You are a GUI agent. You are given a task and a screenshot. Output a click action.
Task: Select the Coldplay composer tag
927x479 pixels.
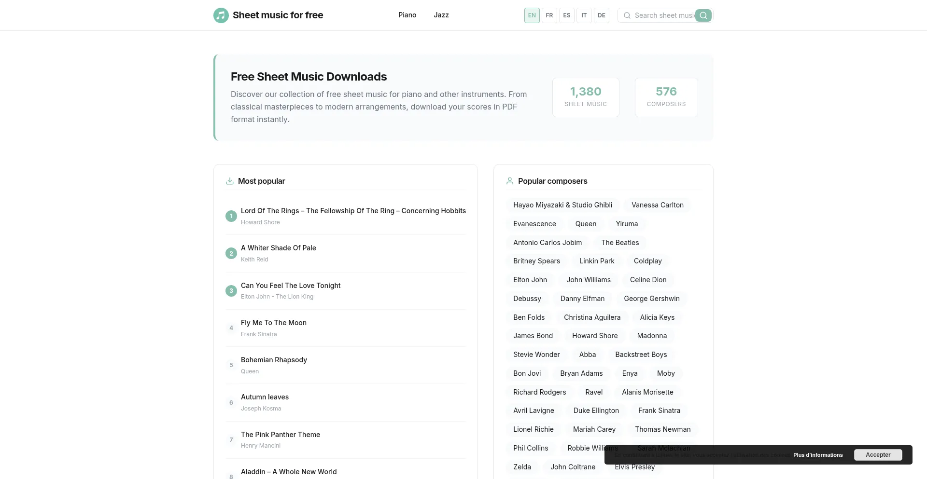tap(648, 261)
